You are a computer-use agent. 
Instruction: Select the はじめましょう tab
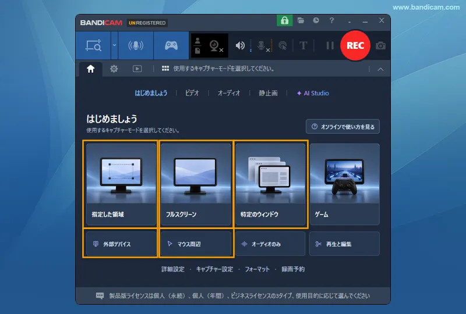click(151, 93)
